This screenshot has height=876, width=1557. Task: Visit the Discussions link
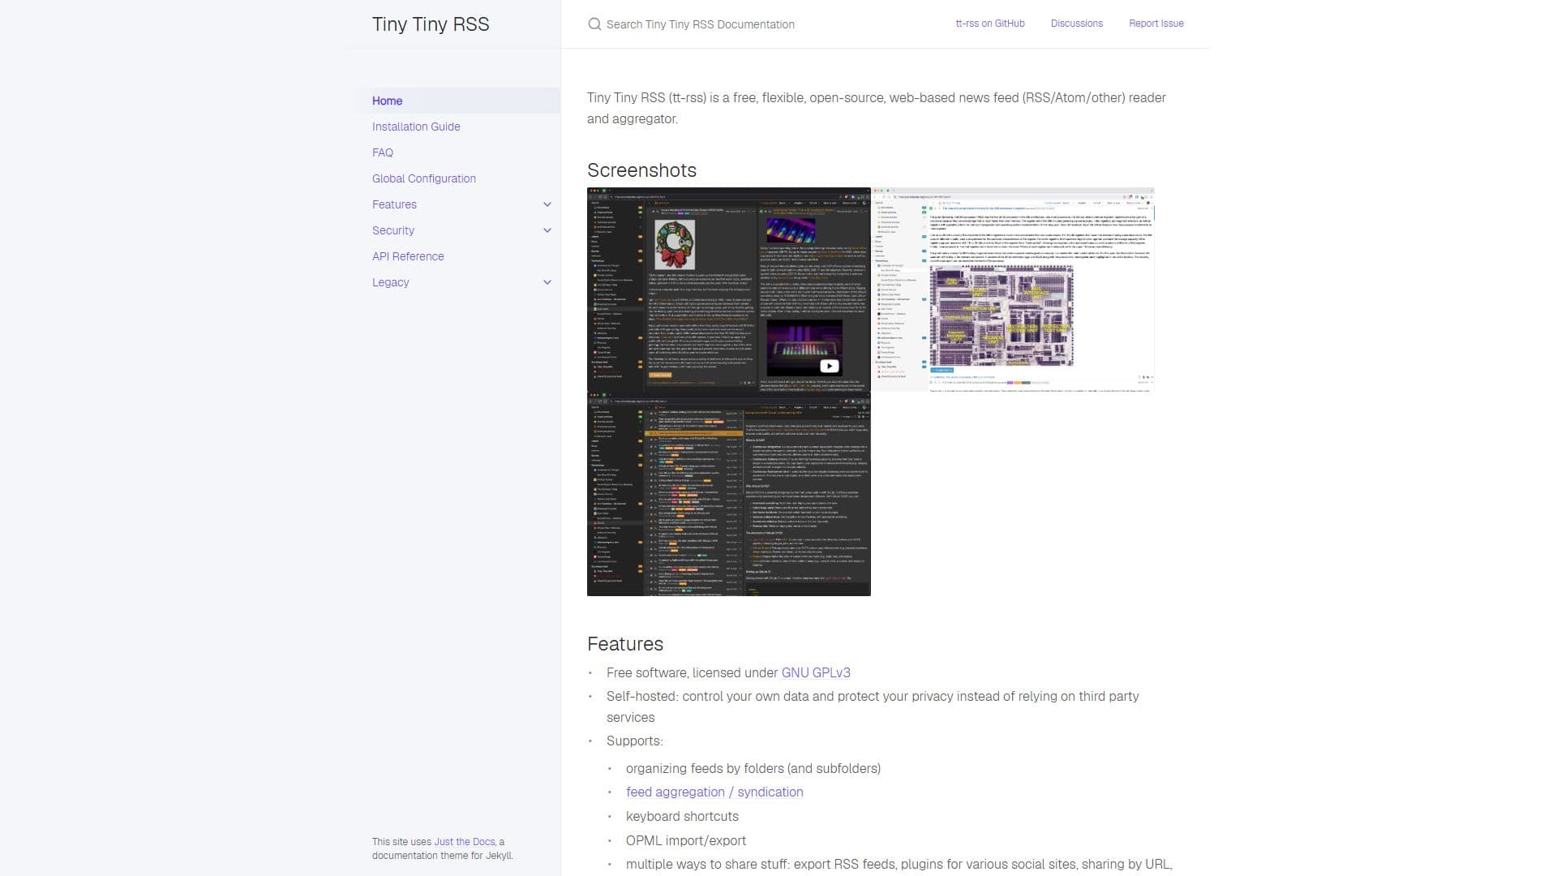point(1077,24)
